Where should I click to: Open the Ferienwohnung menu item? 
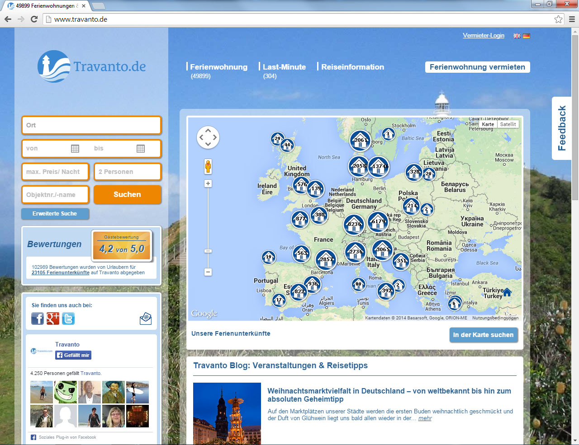coord(218,67)
